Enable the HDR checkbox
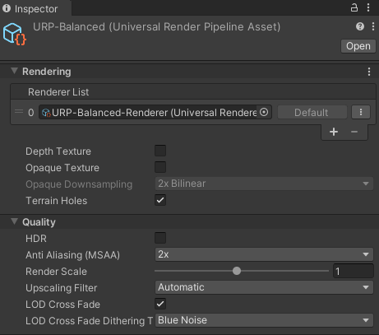This screenshot has height=335, width=379. (x=160, y=238)
